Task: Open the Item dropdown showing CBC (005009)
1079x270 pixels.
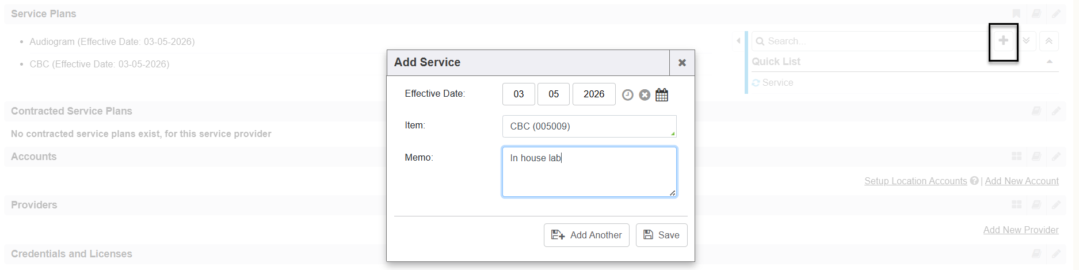Action: pos(589,127)
